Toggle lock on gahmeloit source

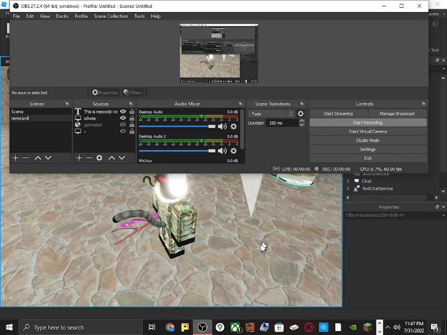click(132, 125)
